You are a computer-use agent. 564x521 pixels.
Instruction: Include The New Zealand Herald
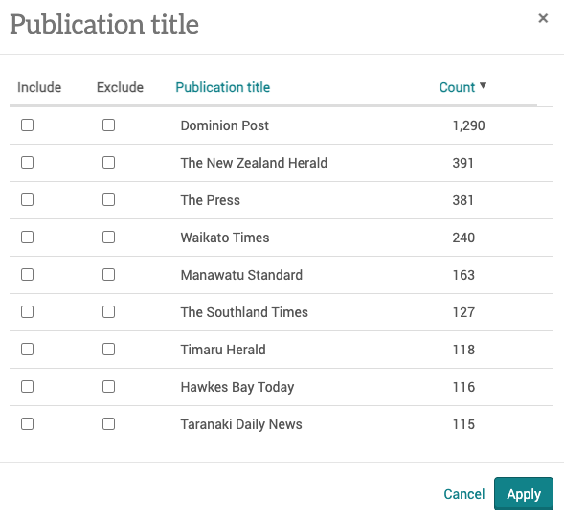[28, 163]
